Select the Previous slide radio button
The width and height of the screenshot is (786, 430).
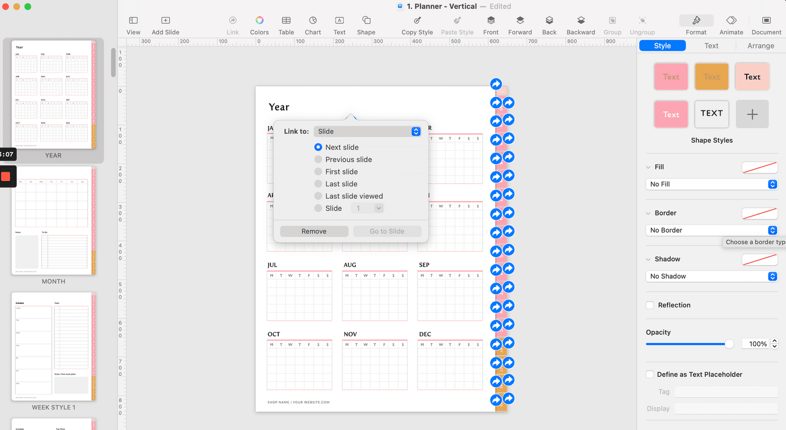click(x=319, y=159)
